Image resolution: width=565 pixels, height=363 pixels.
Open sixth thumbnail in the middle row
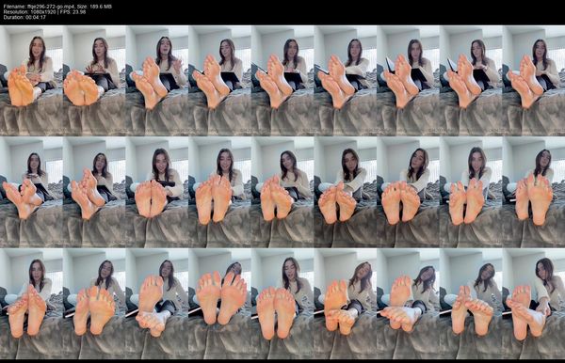(346, 192)
